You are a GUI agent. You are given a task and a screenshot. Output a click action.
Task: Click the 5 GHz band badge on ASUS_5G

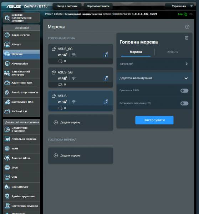[106, 78]
